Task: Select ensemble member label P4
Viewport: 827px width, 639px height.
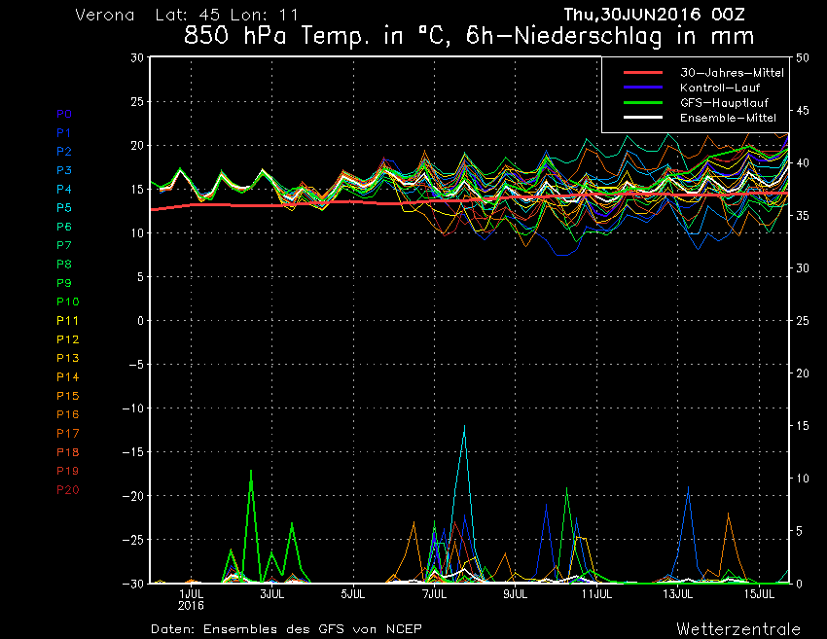Action: click(64, 190)
